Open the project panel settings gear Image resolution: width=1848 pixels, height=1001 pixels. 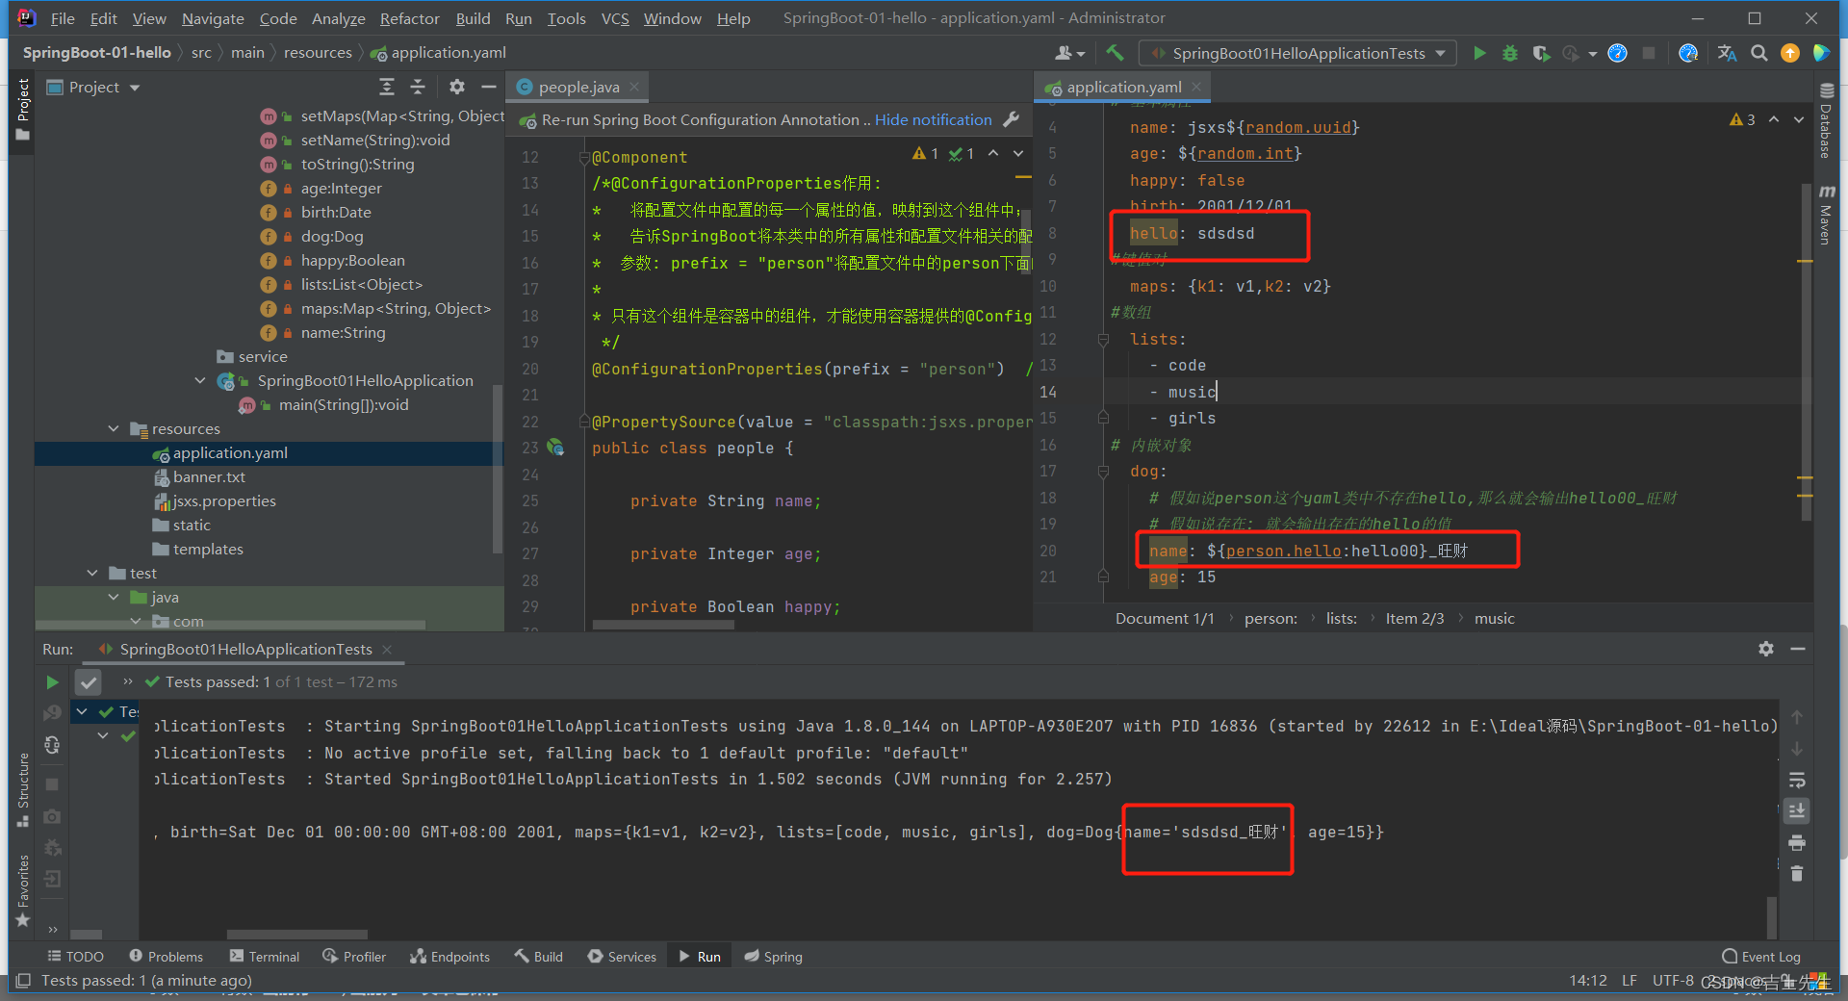(x=456, y=87)
